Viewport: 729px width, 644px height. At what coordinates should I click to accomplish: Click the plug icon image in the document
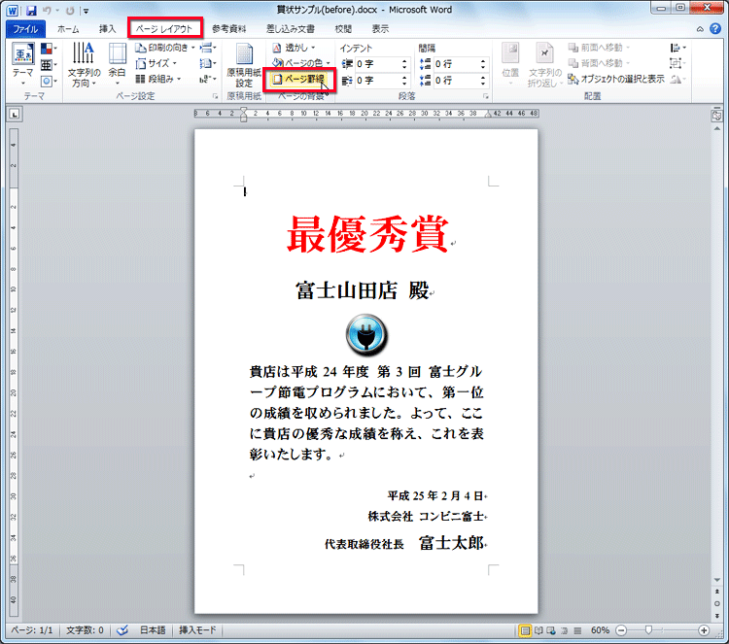tap(366, 334)
